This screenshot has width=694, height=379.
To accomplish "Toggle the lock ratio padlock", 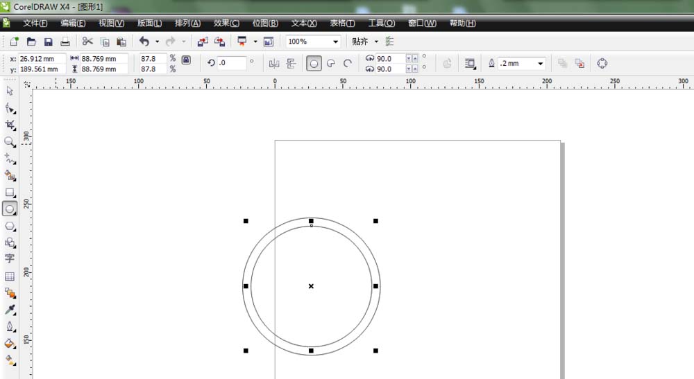I will pos(186,60).
